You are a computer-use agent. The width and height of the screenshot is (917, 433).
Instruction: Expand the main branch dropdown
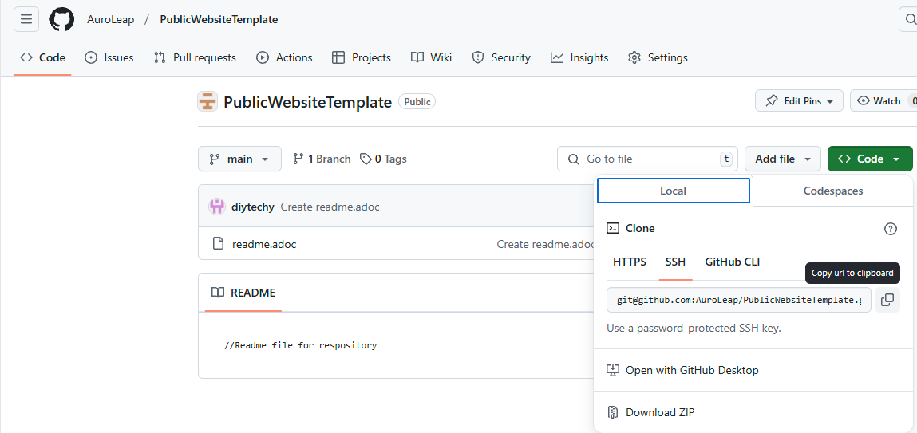[239, 159]
